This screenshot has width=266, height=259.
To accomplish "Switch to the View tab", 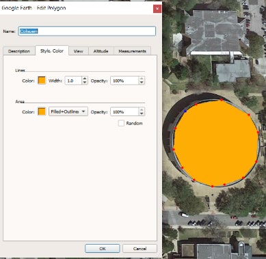I will point(79,51).
